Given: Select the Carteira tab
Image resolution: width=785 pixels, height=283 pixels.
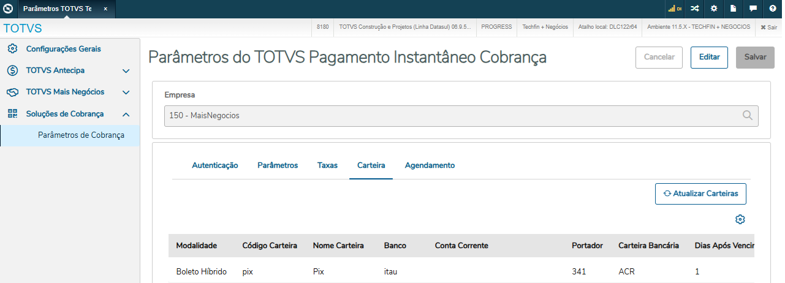Looking at the screenshot, I should click(371, 165).
